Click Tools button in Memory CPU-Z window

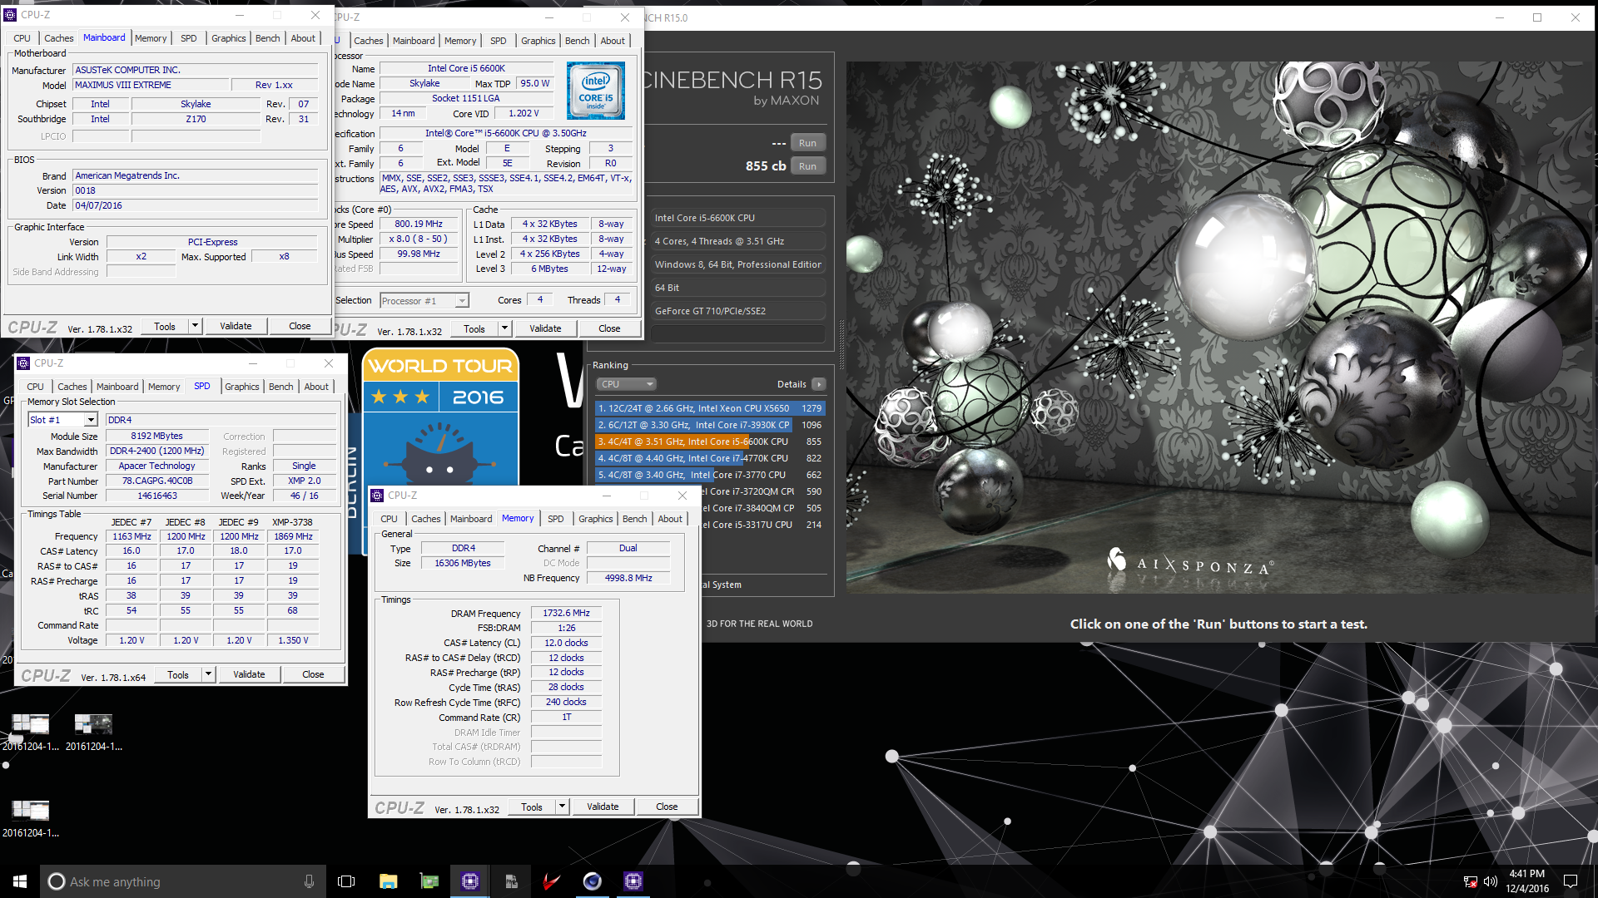(x=532, y=807)
